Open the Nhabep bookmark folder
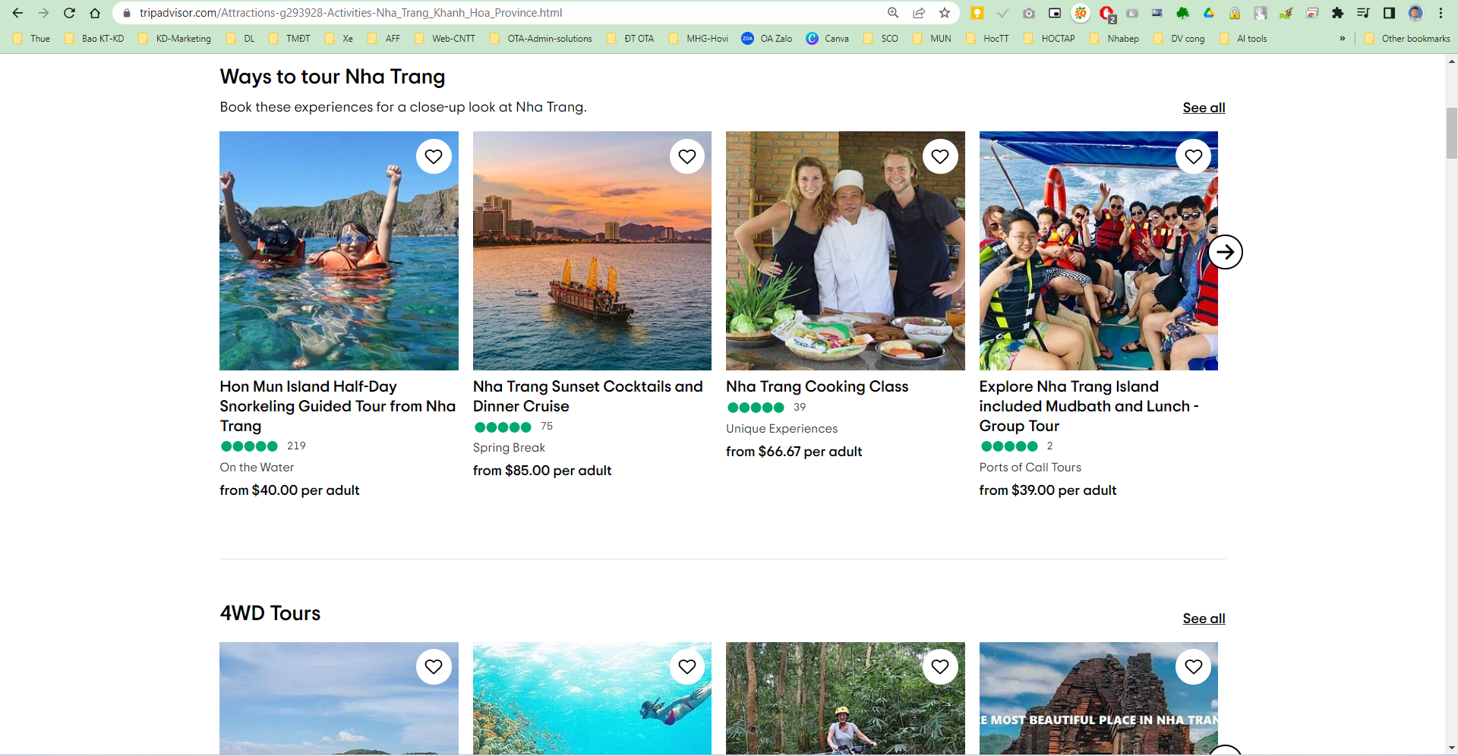The height and width of the screenshot is (756, 1458). [x=1115, y=39]
